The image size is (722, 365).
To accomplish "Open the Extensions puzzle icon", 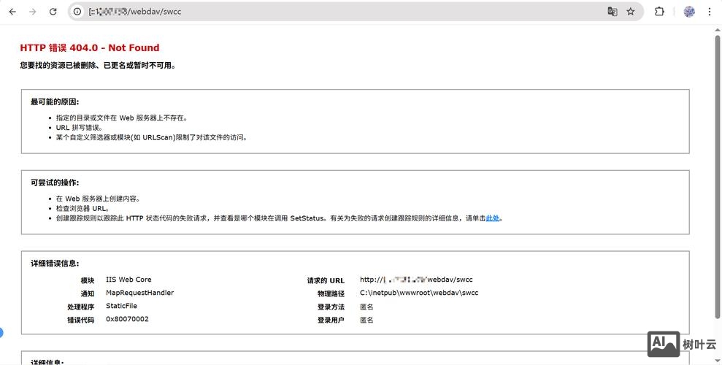I will point(659,12).
